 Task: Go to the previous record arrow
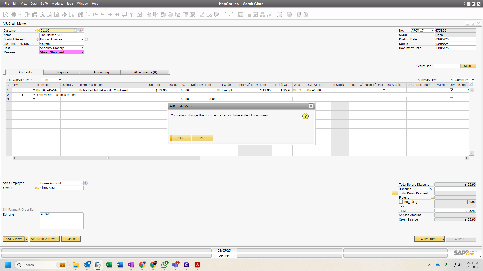102,15
